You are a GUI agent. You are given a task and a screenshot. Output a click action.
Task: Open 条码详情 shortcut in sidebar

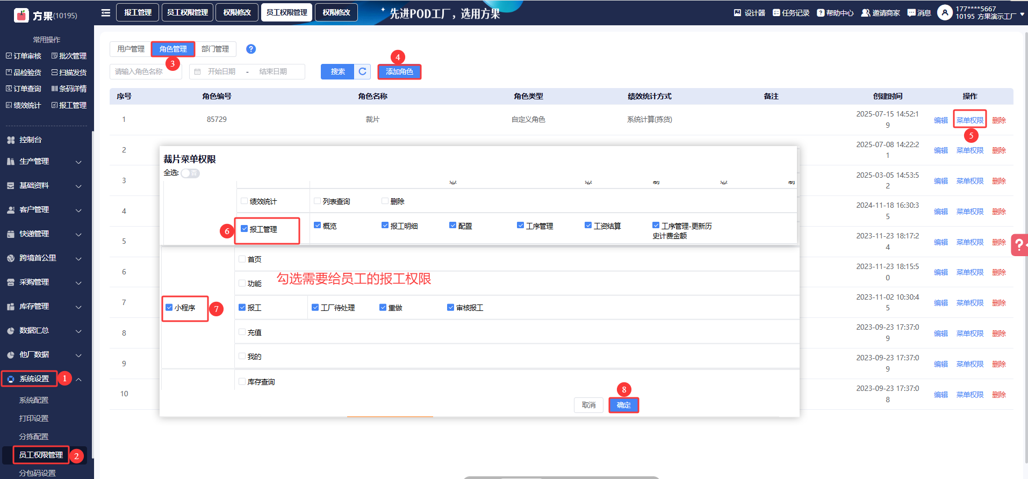[69, 89]
